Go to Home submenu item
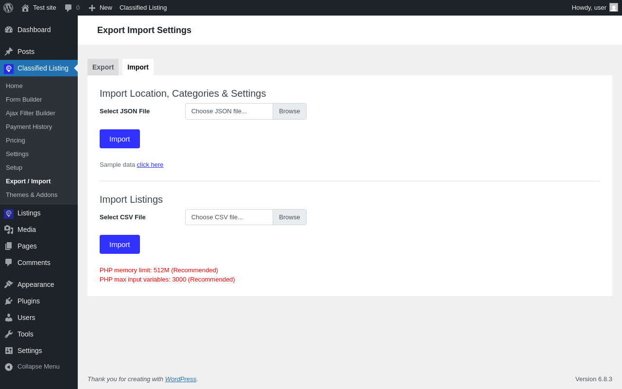The image size is (622, 389). (14, 86)
